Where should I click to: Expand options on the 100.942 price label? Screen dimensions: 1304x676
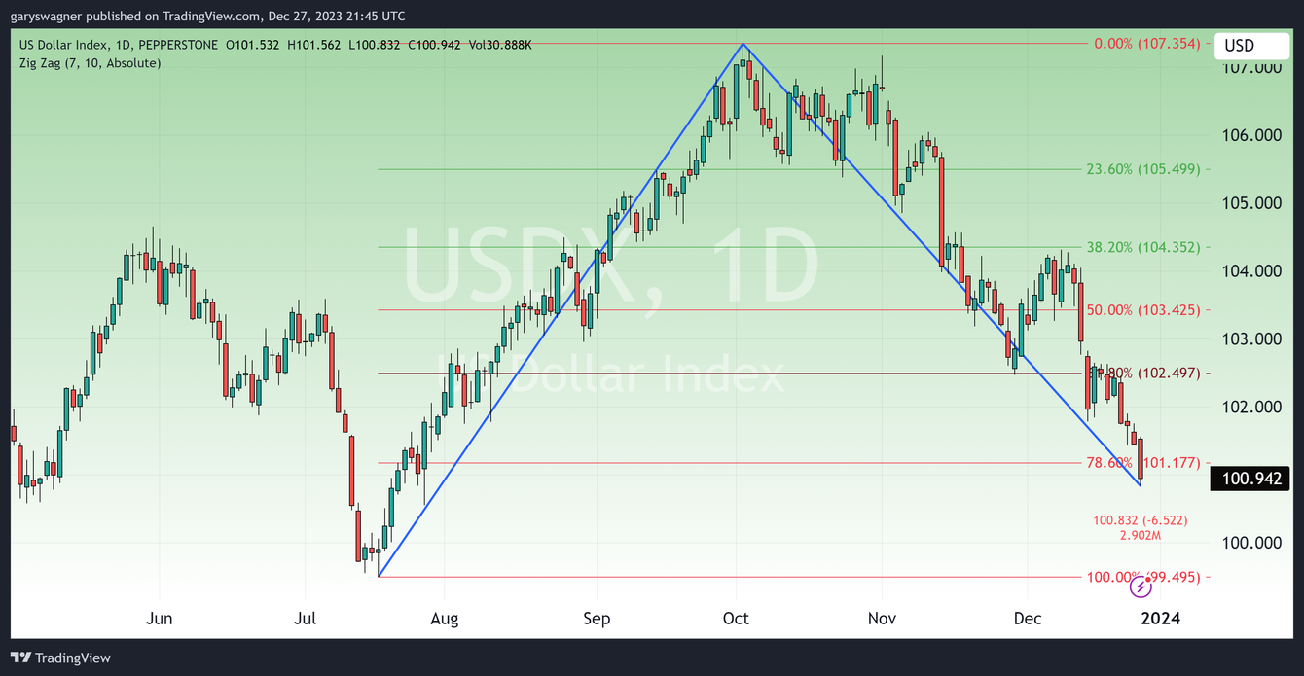(1250, 478)
